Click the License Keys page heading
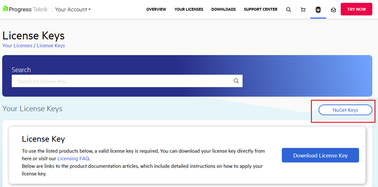Viewport: 378px width, 187px height. tap(34, 35)
